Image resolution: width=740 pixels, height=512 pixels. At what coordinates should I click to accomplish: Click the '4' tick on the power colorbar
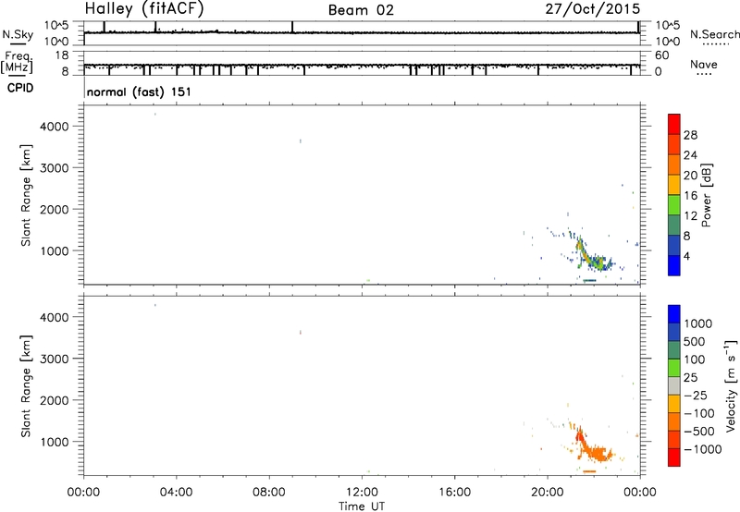pos(686,256)
